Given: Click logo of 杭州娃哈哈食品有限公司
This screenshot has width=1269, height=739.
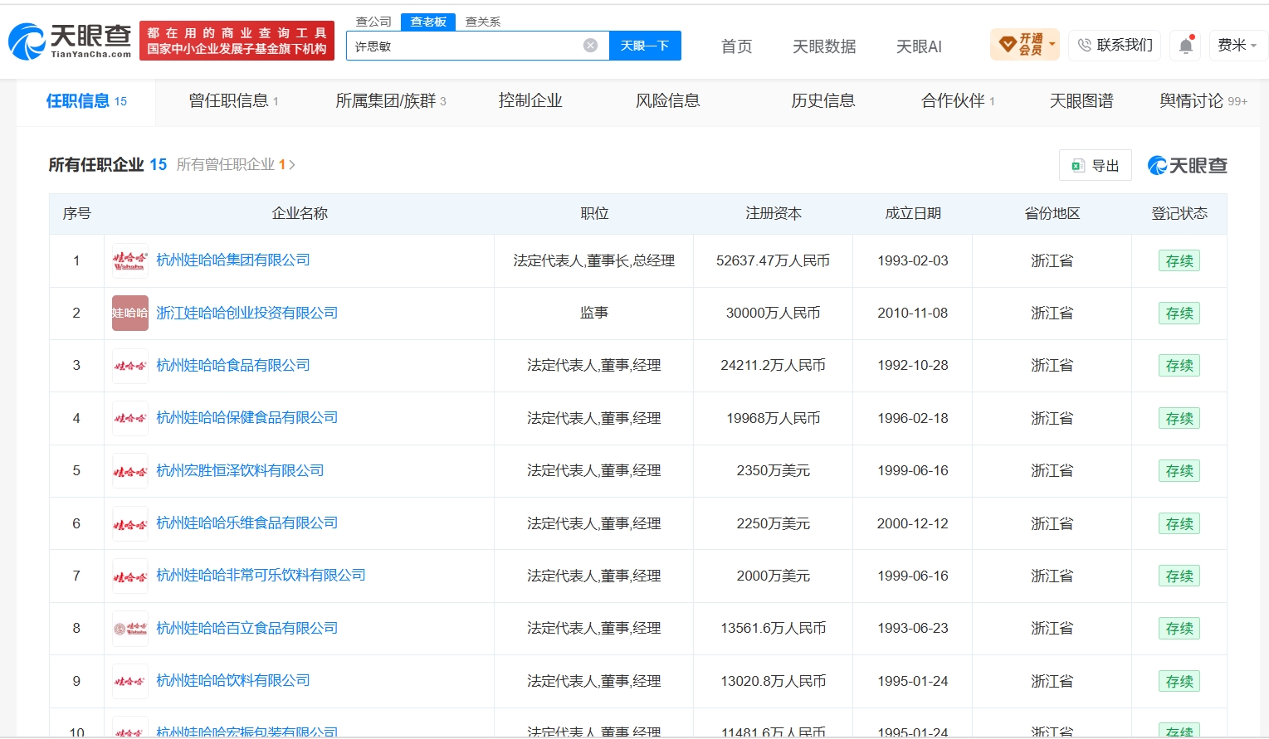Looking at the screenshot, I should pos(130,366).
